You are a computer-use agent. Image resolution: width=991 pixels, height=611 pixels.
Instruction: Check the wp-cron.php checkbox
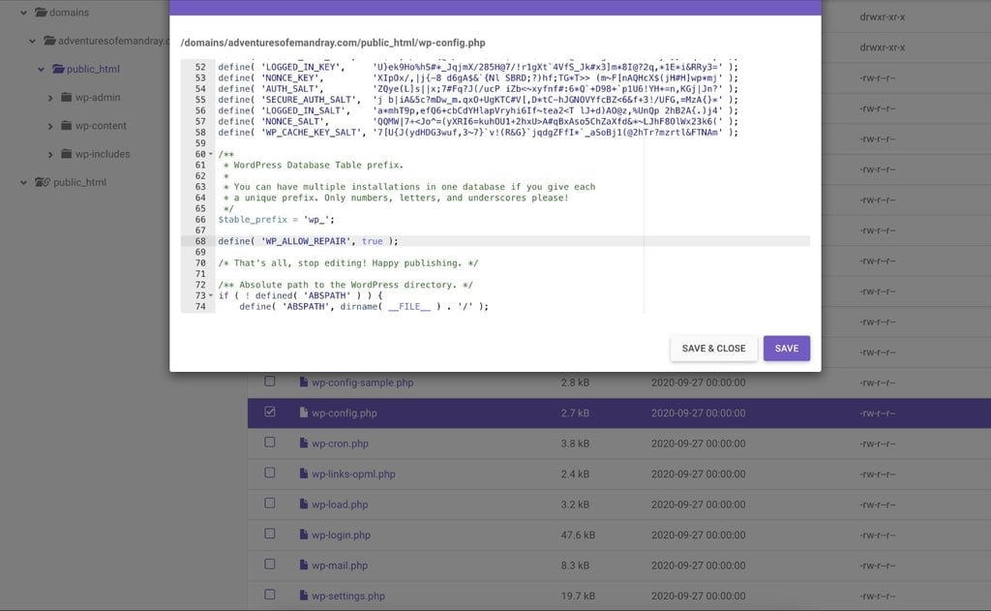(268, 443)
